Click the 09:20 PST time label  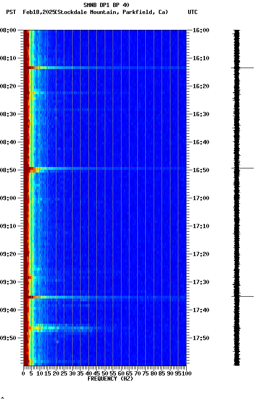pyautogui.click(x=8, y=254)
